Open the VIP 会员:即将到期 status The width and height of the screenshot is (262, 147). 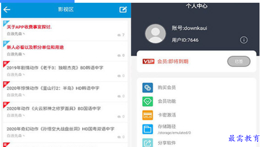(x=165, y=61)
